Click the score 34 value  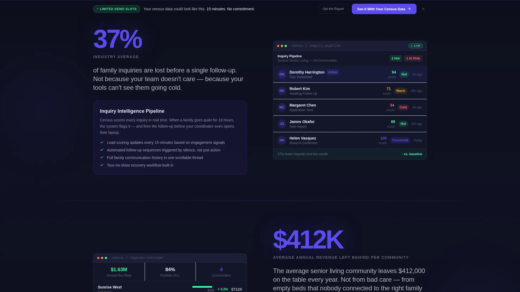click(392, 105)
